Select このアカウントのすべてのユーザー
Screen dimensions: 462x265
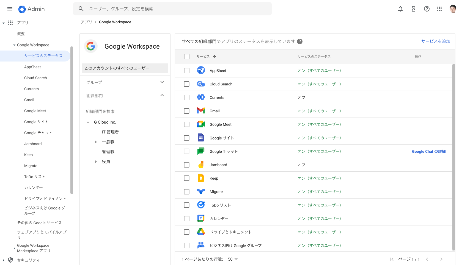125,68
